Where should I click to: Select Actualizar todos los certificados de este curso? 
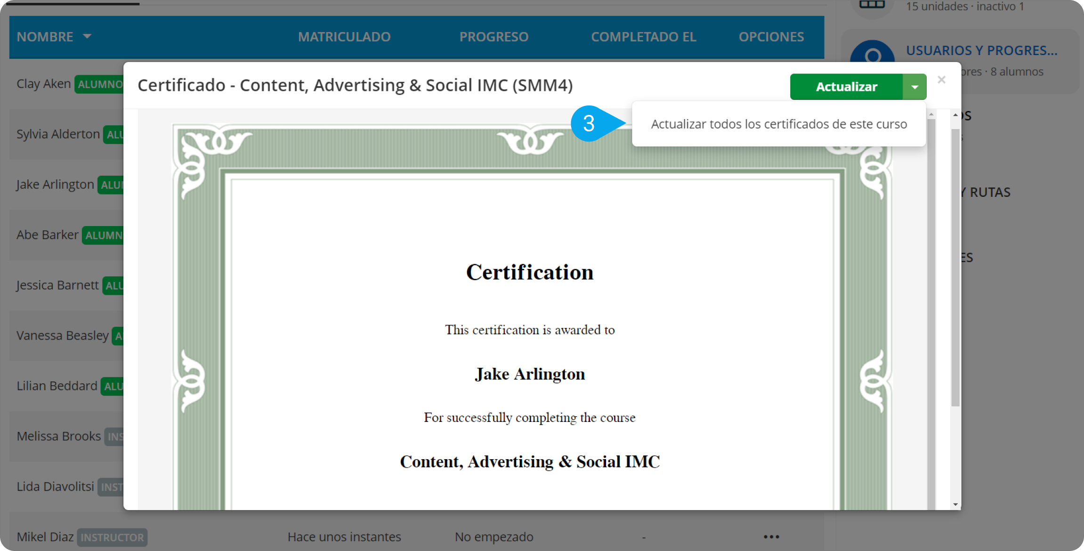tap(779, 124)
